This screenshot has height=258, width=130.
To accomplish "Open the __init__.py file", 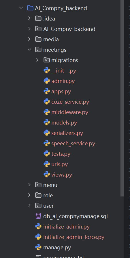I will point(64,71).
